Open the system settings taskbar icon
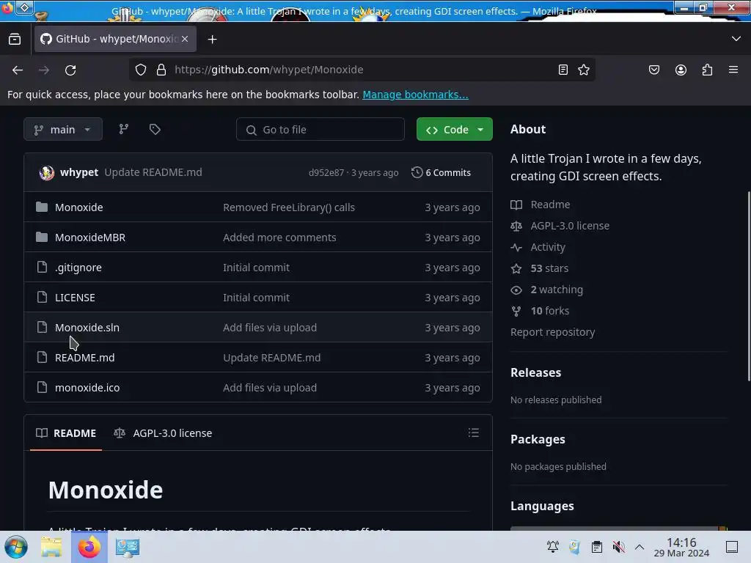 coord(128,547)
